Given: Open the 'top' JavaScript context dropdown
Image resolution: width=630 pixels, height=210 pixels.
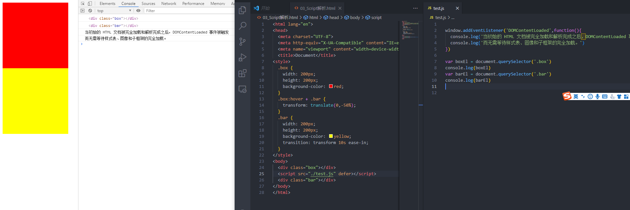Looking at the screenshot, I should pos(114,11).
